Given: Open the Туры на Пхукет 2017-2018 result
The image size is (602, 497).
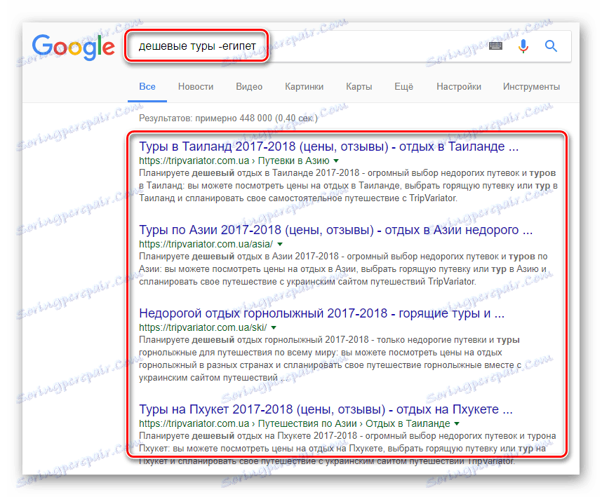Looking at the screenshot, I should coord(326,409).
